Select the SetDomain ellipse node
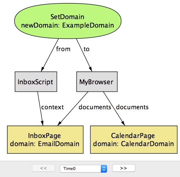 click(x=68, y=21)
